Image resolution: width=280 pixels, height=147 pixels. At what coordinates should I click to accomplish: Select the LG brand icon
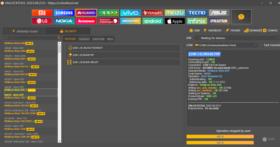(42, 21)
